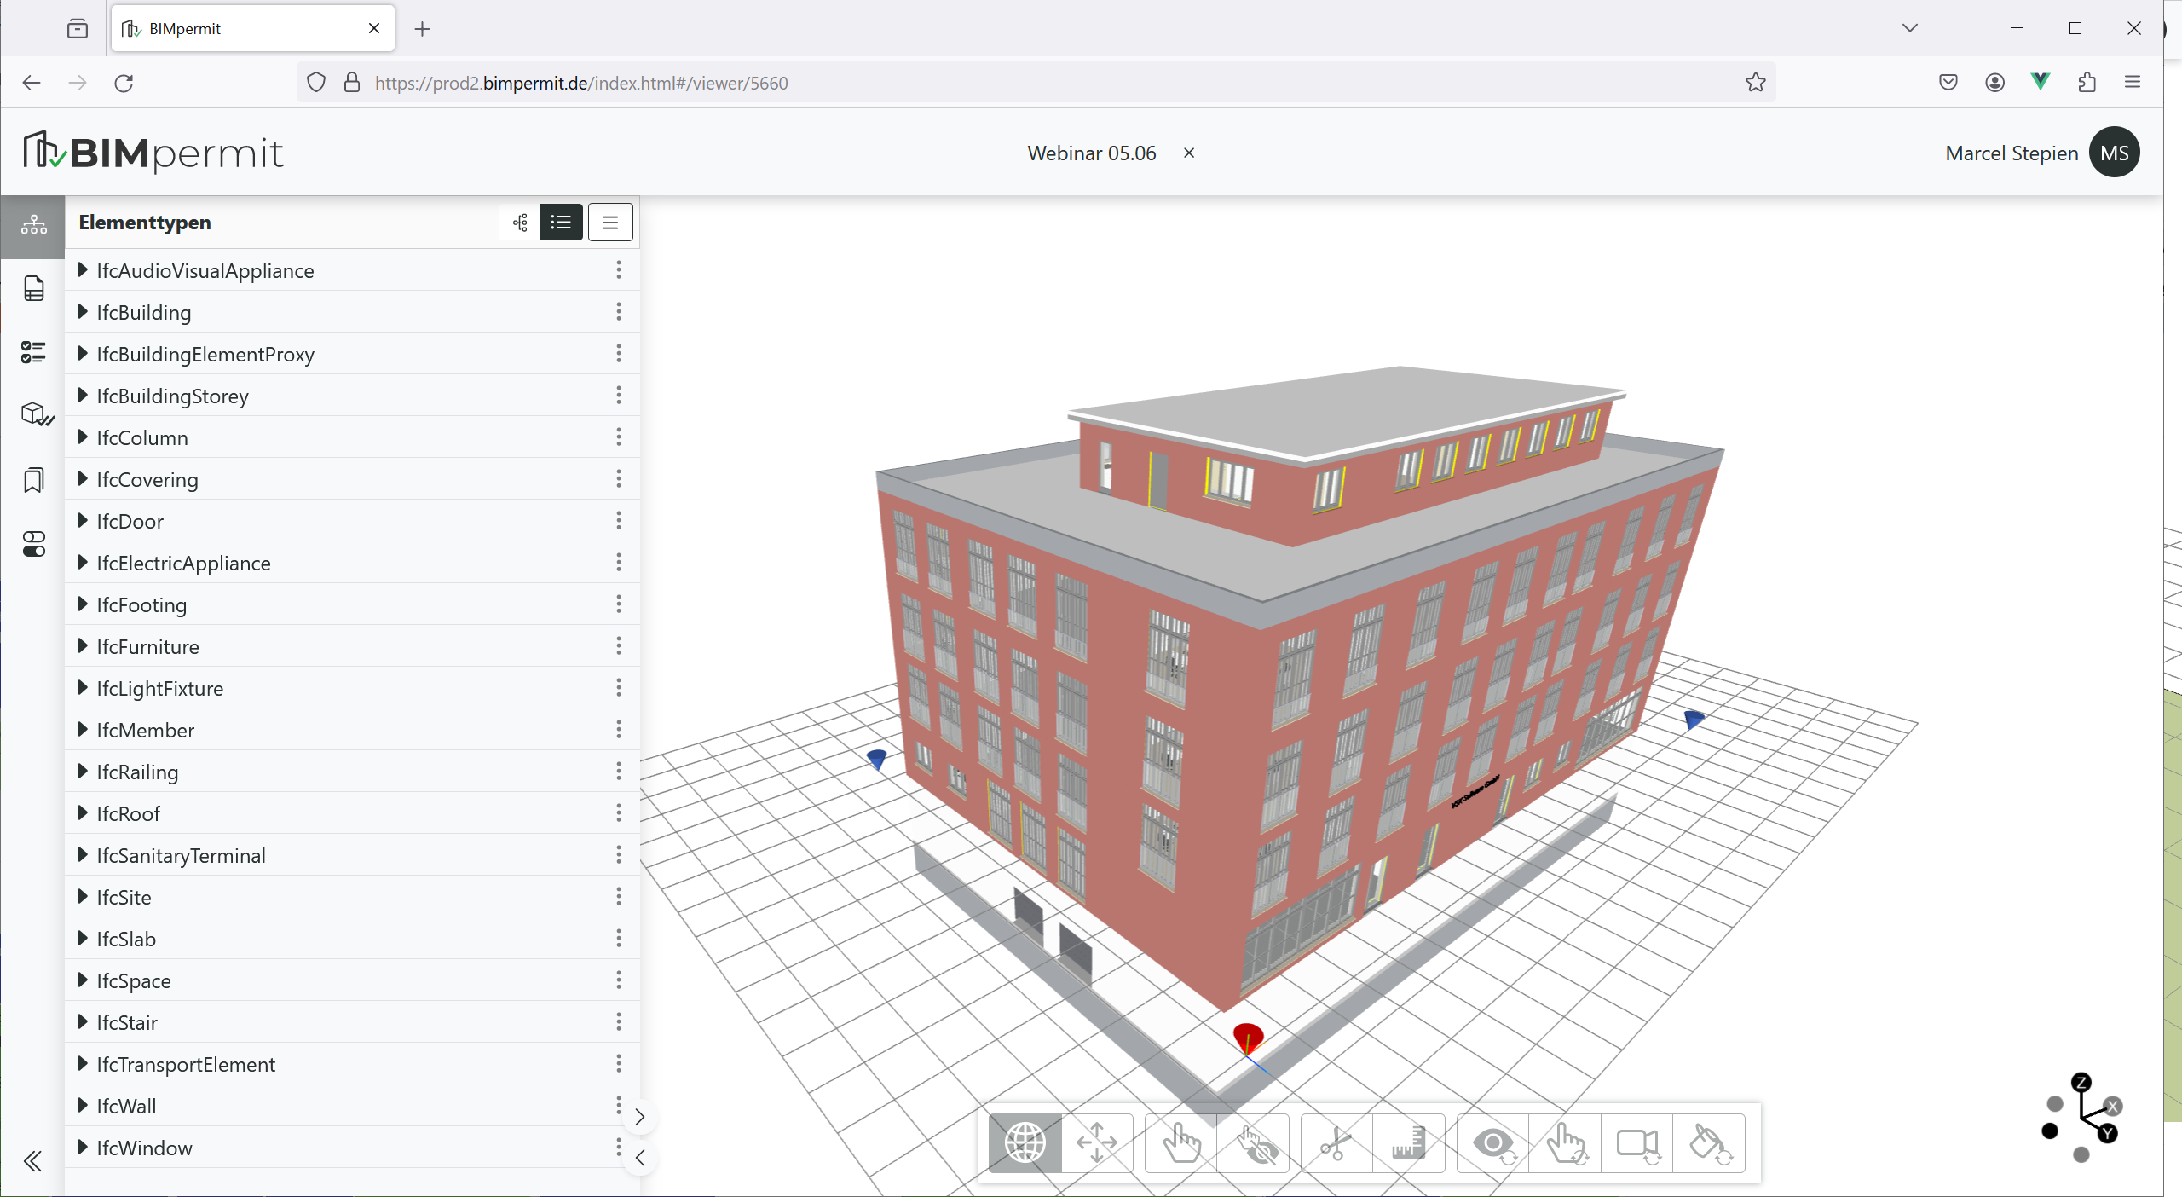
Task: Widen panel with right chevron button
Action: click(x=640, y=1117)
